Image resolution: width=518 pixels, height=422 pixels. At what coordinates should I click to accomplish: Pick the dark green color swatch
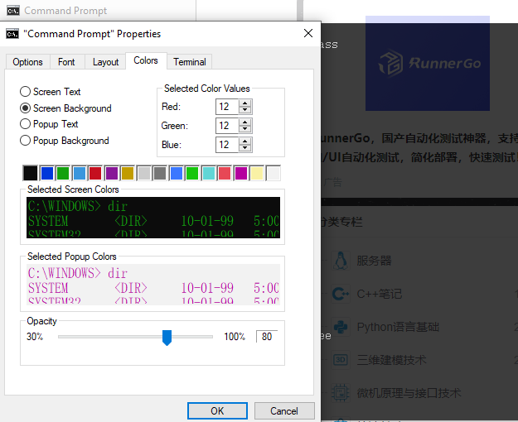click(x=63, y=173)
